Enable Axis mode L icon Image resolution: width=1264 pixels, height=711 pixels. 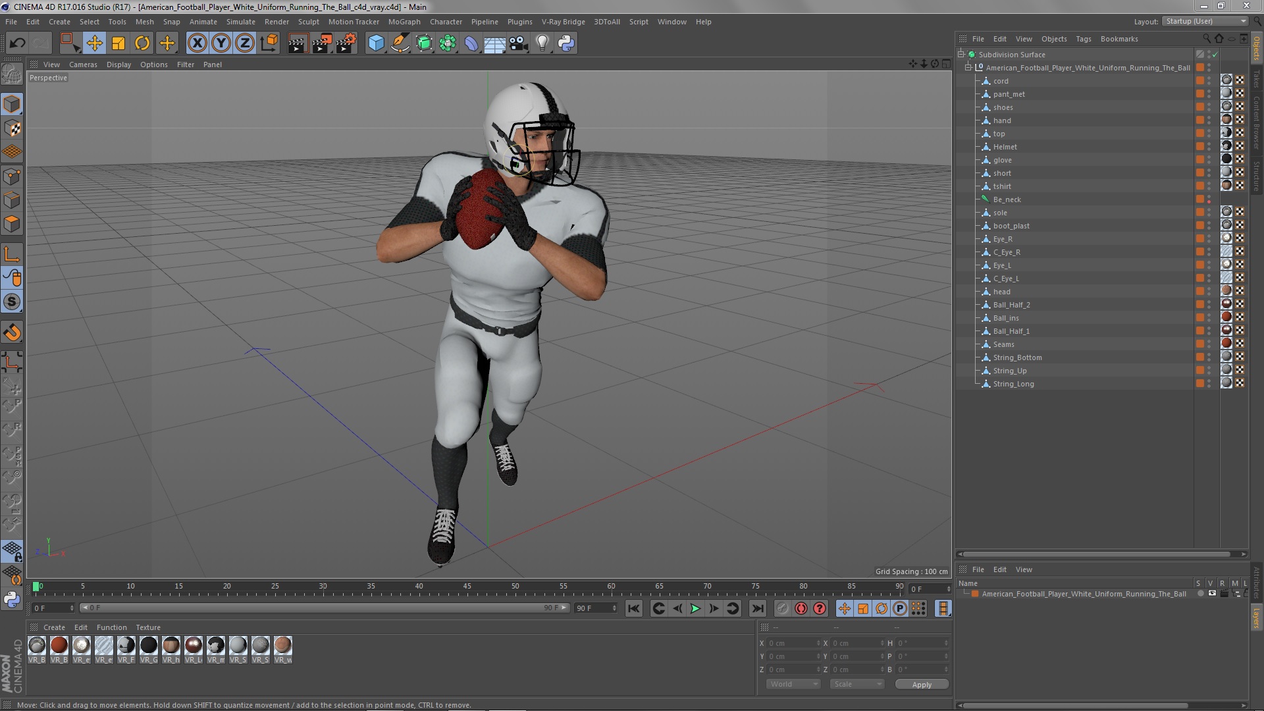pyautogui.click(x=12, y=254)
